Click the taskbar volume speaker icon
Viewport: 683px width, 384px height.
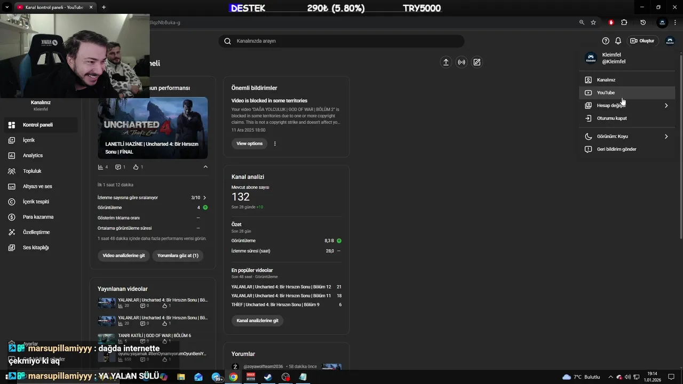[x=628, y=377]
